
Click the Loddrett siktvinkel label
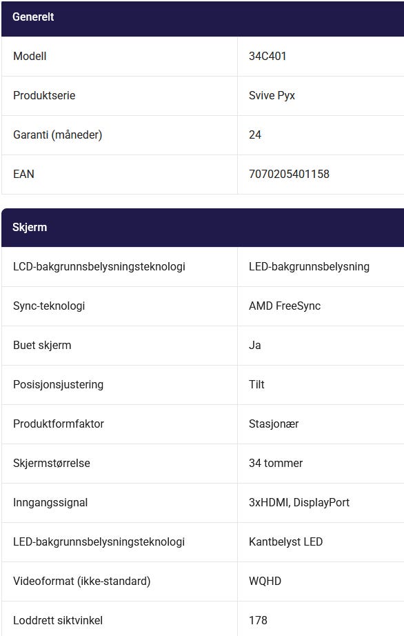[x=58, y=620]
